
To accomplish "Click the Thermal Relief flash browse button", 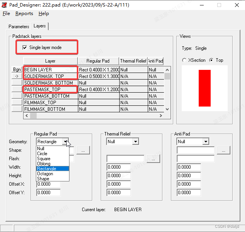I will [154, 159].
